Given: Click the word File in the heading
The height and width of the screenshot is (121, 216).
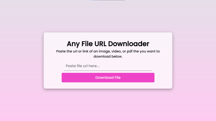Looking at the screenshot, I should click(x=87, y=44).
